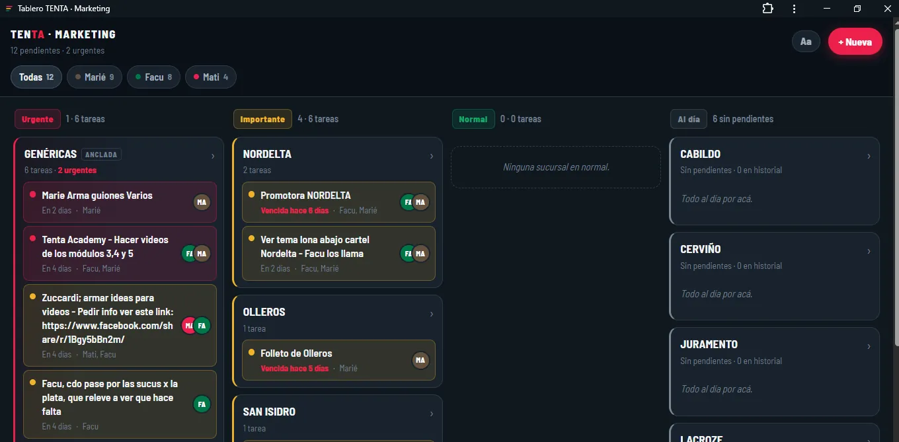Open the Folleto de Olleros task
899x442 pixels.
338,360
